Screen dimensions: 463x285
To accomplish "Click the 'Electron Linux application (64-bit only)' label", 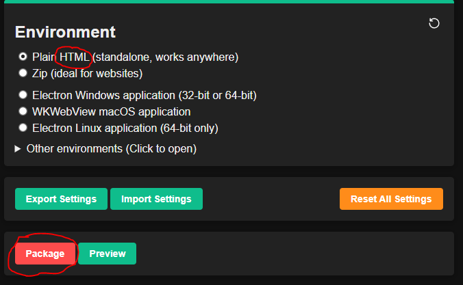I will [x=125, y=128].
